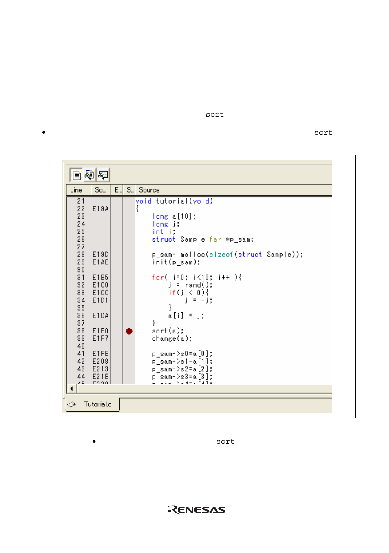Click address E208 on line 42

[101, 362]
